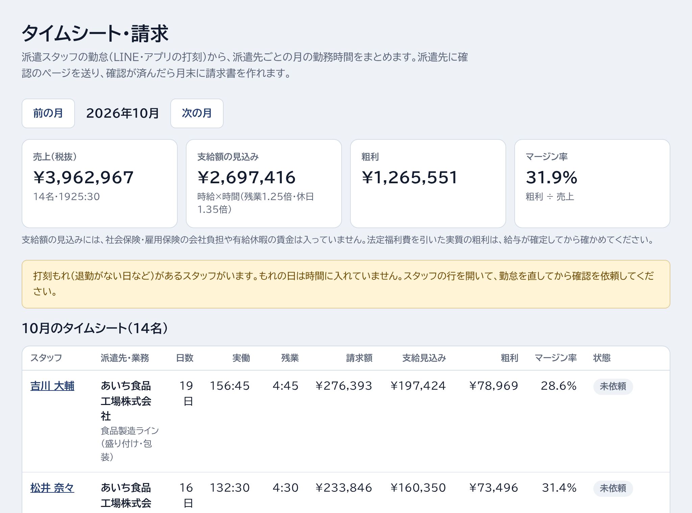Click the gross profit value ¥1,265,551
692x513 pixels.
pos(410,178)
